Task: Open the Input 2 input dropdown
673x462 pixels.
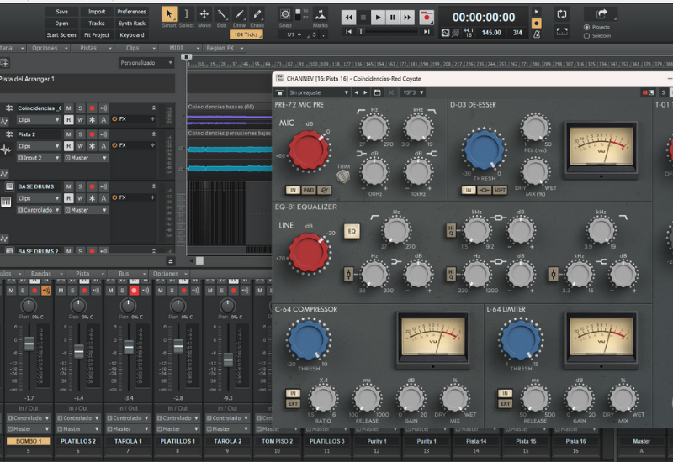Action: click(x=38, y=158)
